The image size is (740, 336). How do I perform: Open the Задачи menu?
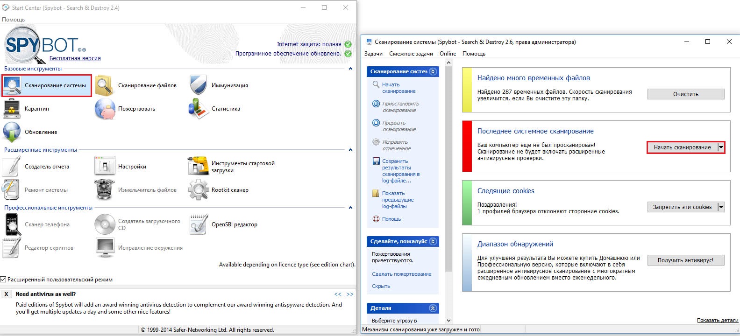373,54
